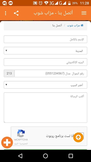91x162 pixels.
Task: Tap the Android home circle button
Action: point(45,156)
